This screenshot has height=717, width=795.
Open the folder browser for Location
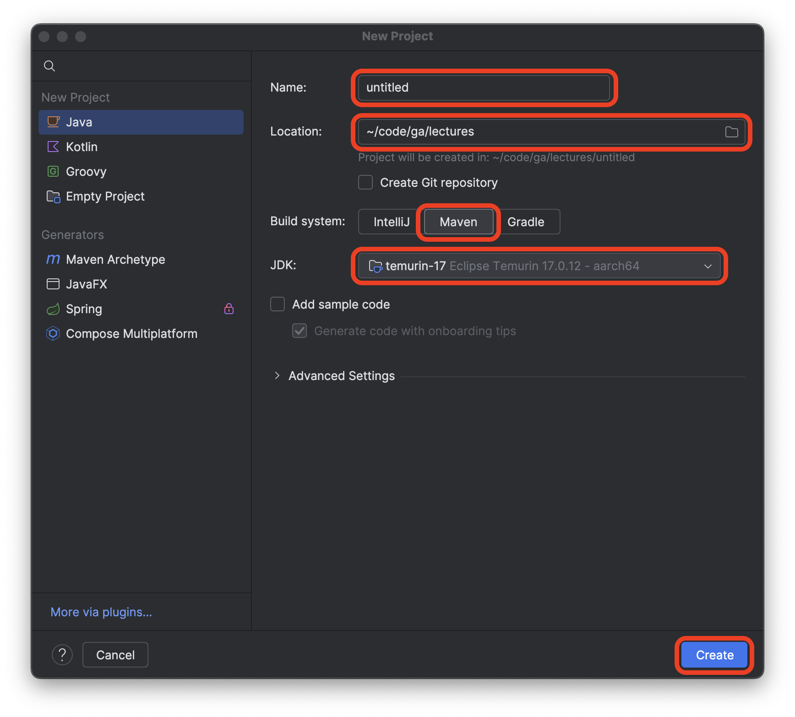pos(731,131)
